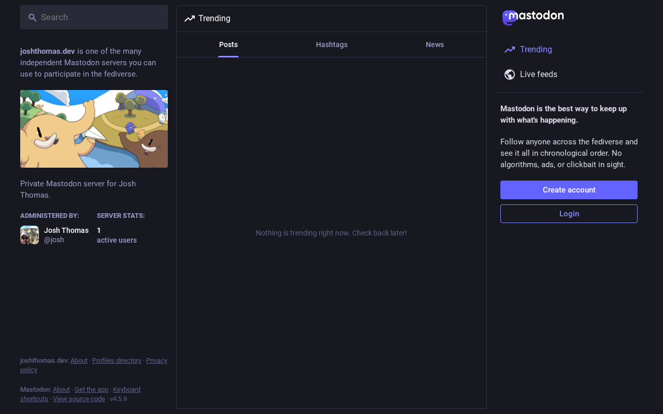Click 'Mastodon is the best way' headline

[x=564, y=114]
